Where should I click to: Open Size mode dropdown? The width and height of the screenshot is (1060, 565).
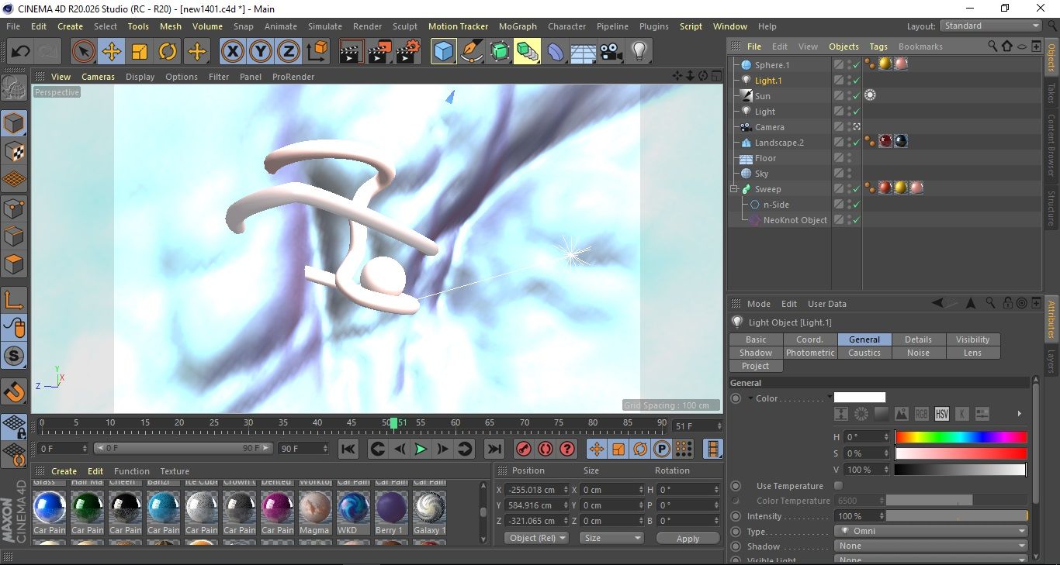click(x=611, y=538)
